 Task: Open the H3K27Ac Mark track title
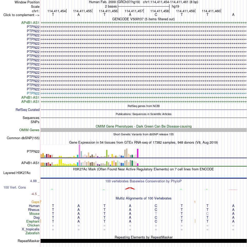143,169
